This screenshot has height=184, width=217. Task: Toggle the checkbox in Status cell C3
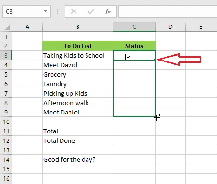pos(128,57)
